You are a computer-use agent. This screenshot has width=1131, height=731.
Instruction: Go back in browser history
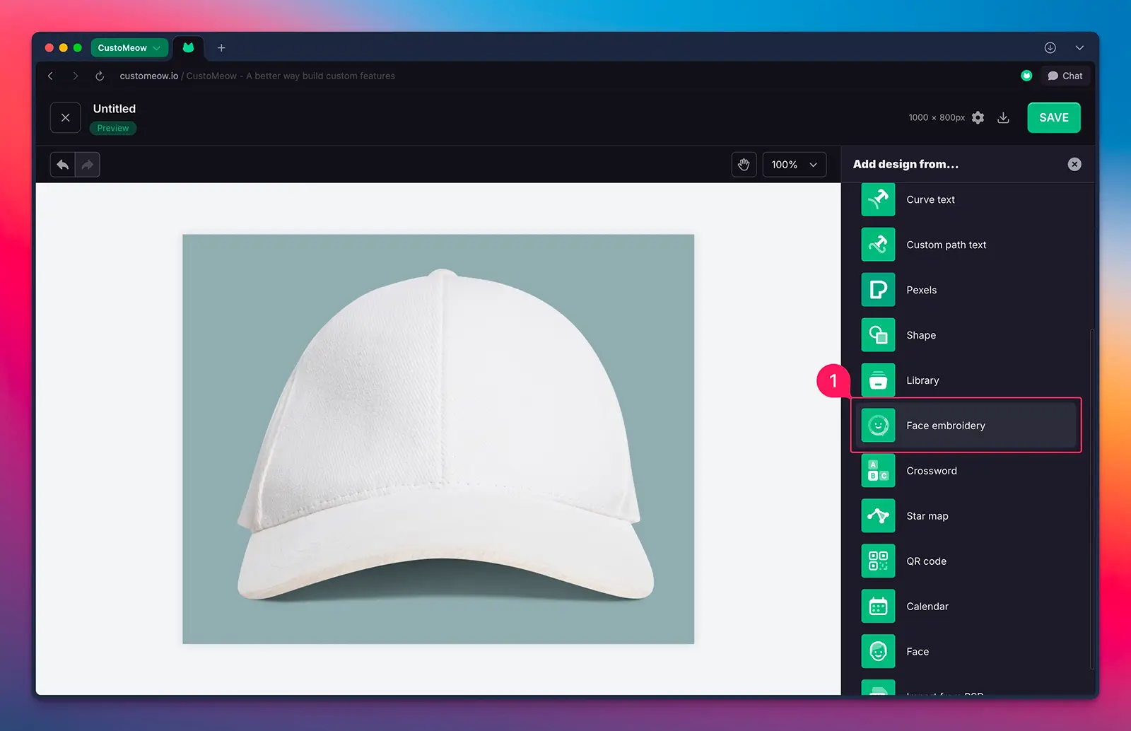pos(51,76)
